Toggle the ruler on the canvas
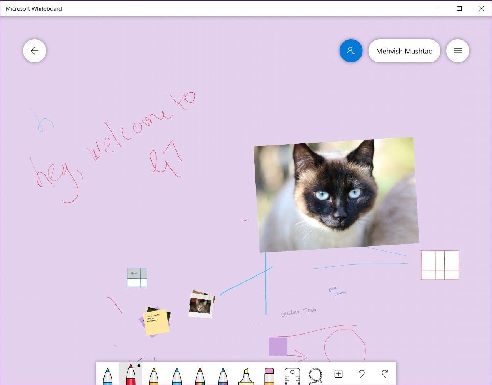Screen dimensions: 492x385 click(292, 374)
